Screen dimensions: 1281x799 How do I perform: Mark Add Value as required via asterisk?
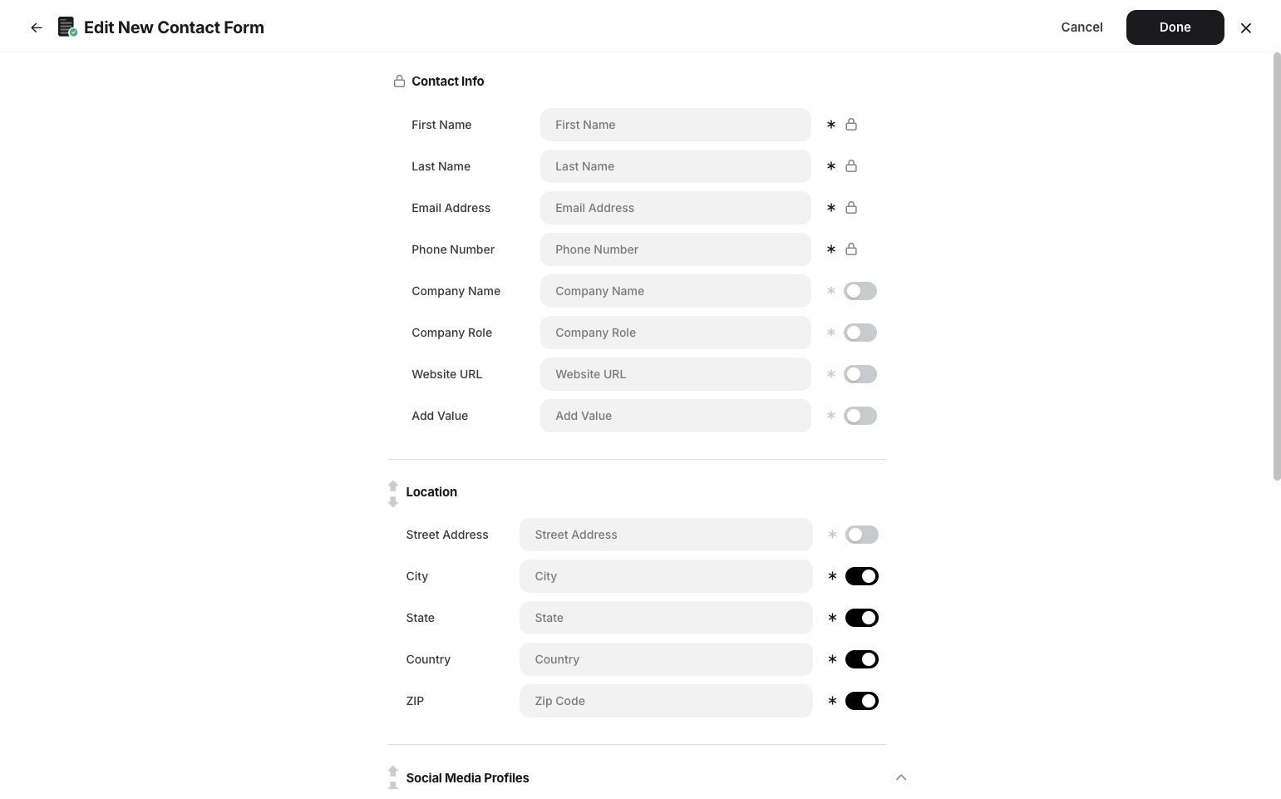(830, 416)
